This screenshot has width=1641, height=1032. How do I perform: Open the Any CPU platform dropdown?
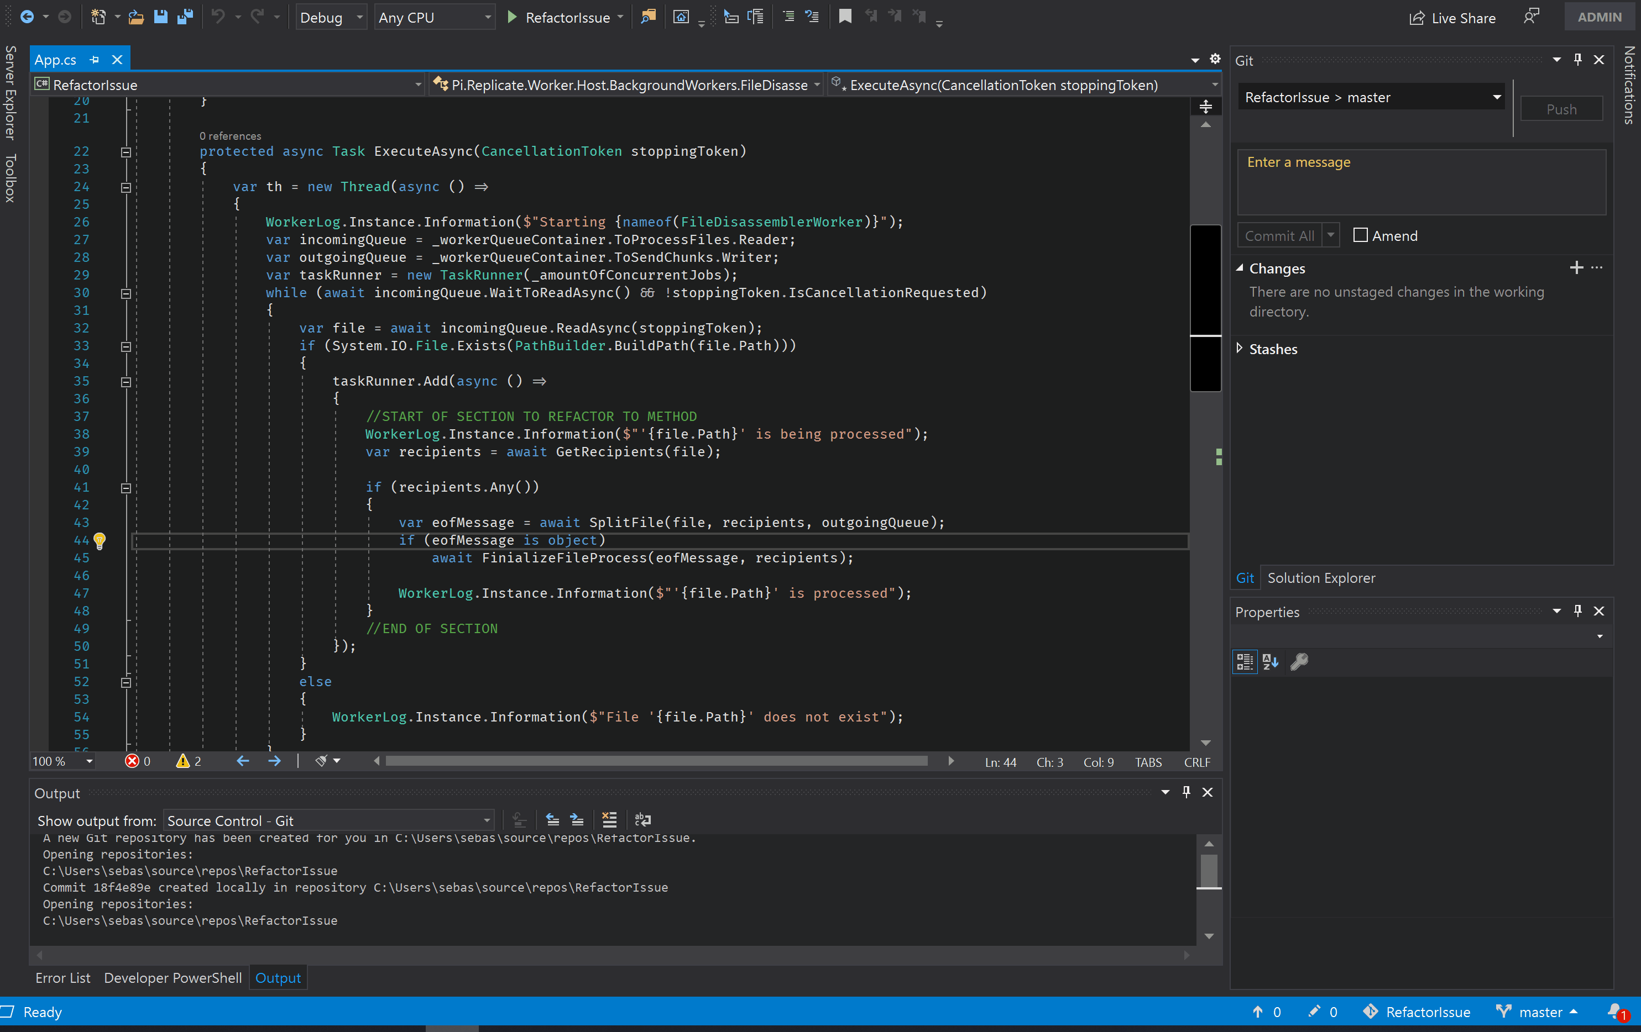tap(435, 17)
